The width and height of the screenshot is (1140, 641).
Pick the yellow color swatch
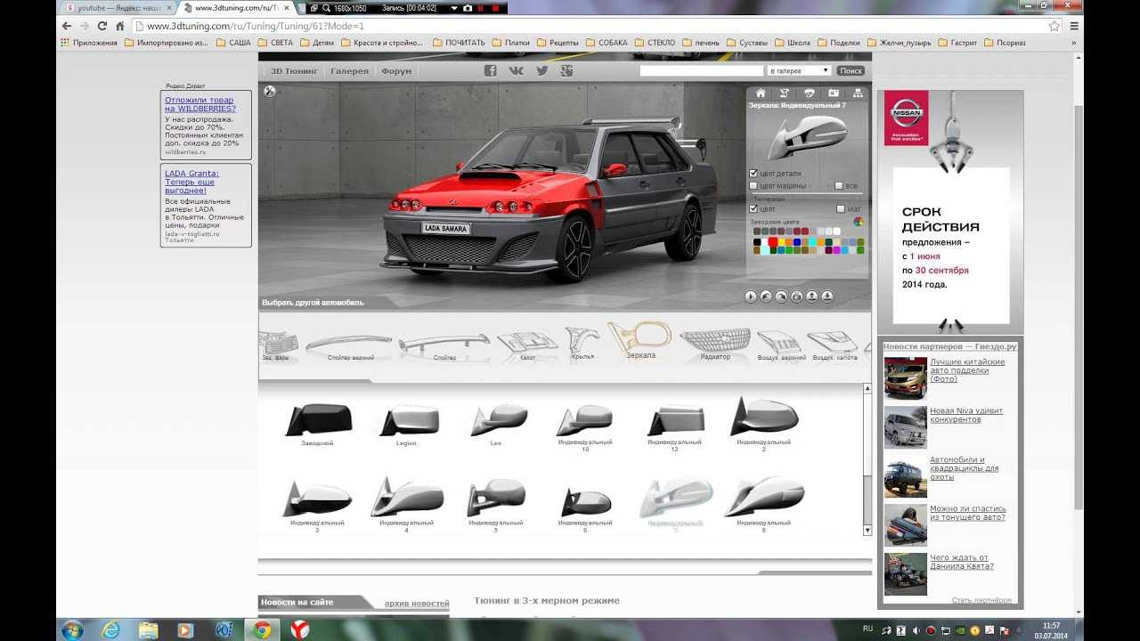(780, 241)
